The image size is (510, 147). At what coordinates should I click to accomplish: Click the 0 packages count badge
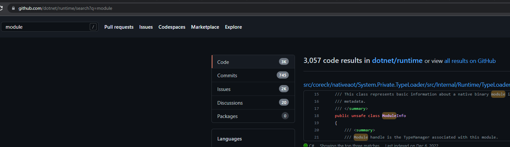pos(285,116)
